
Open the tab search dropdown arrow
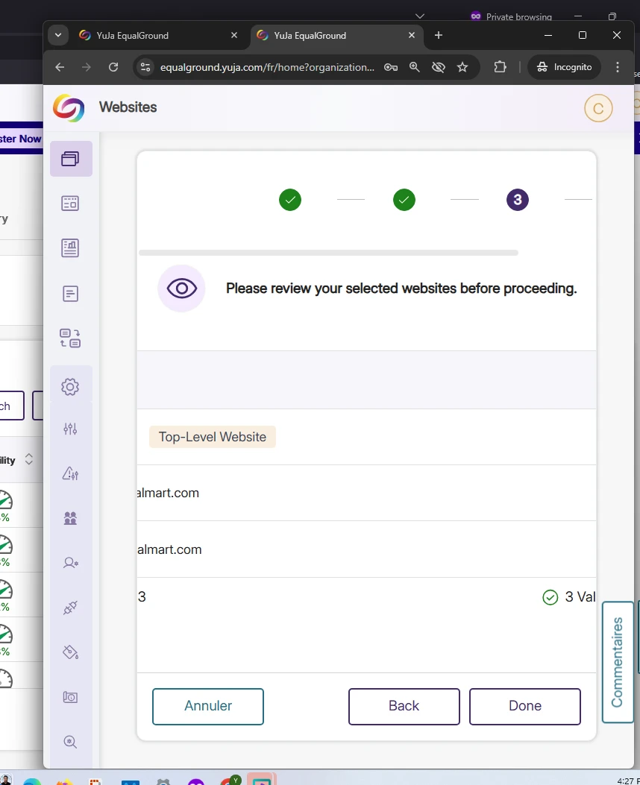pyautogui.click(x=58, y=36)
